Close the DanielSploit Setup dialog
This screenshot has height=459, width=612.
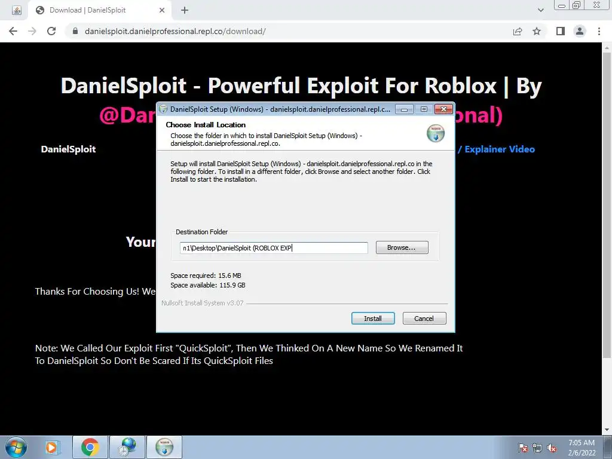click(x=443, y=109)
